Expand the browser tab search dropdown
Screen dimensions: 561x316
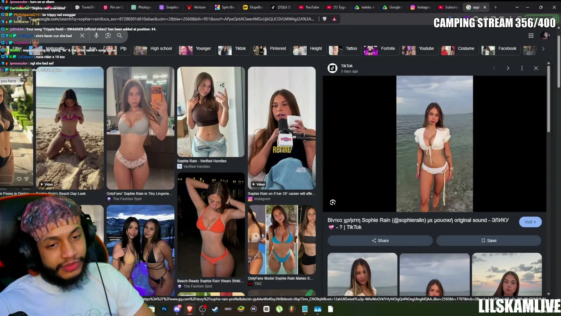(517, 7)
